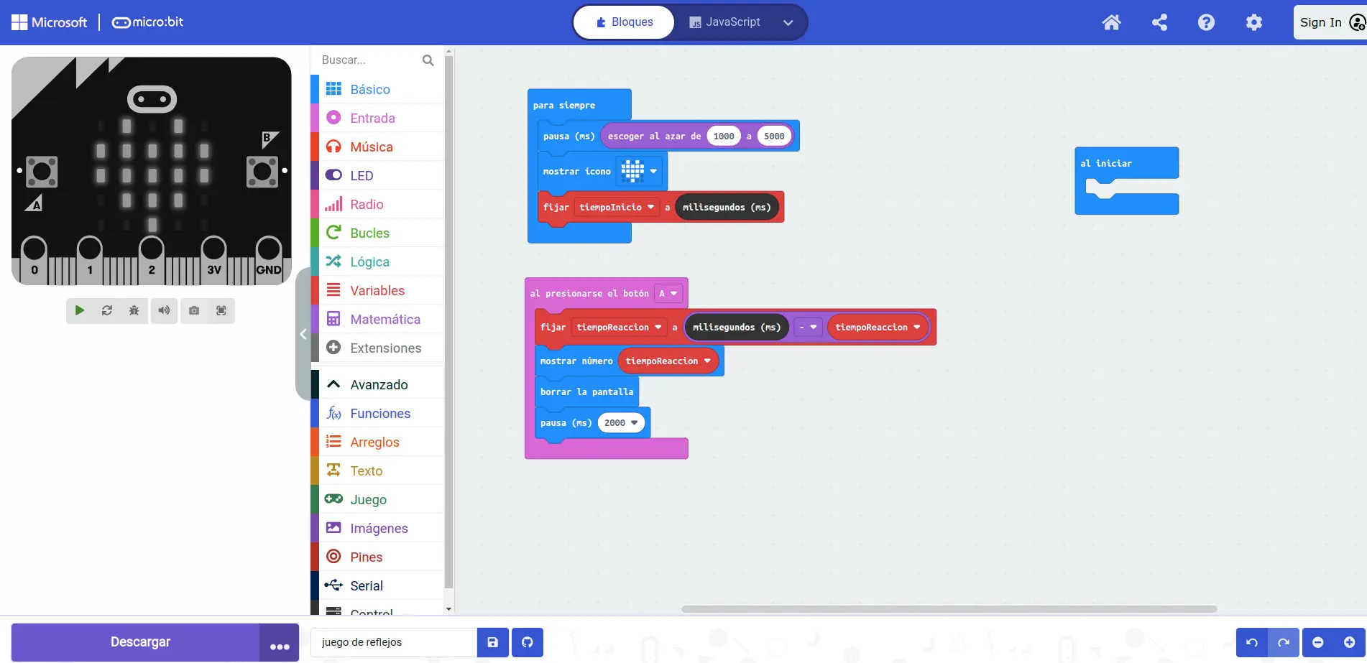Expand the language dropdown next to JavaScript
This screenshot has height=663, width=1367.
788,22
